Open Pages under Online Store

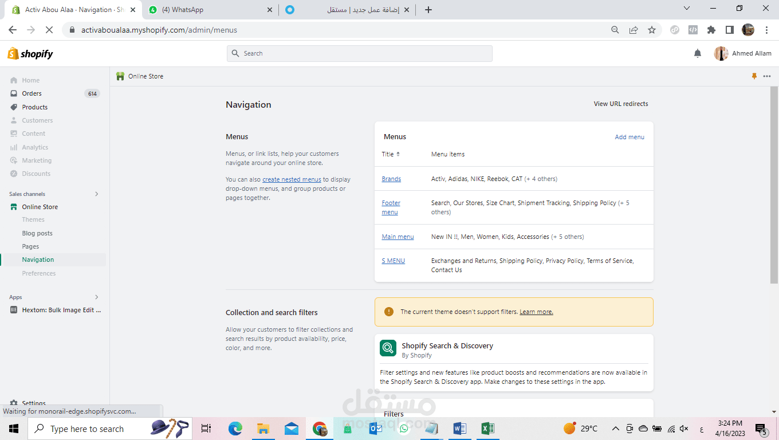pos(30,246)
